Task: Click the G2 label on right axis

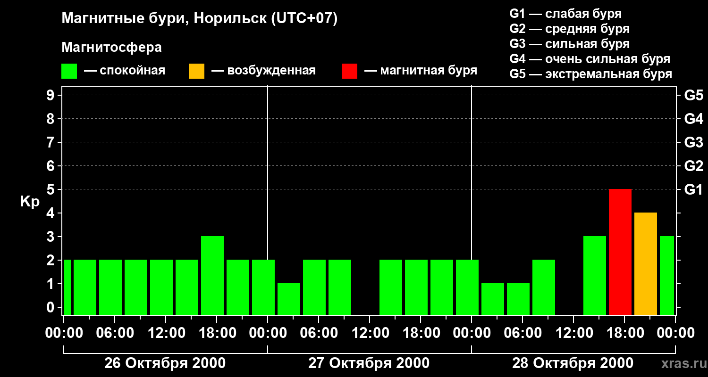Action: pyautogui.click(x=693, y=166)
